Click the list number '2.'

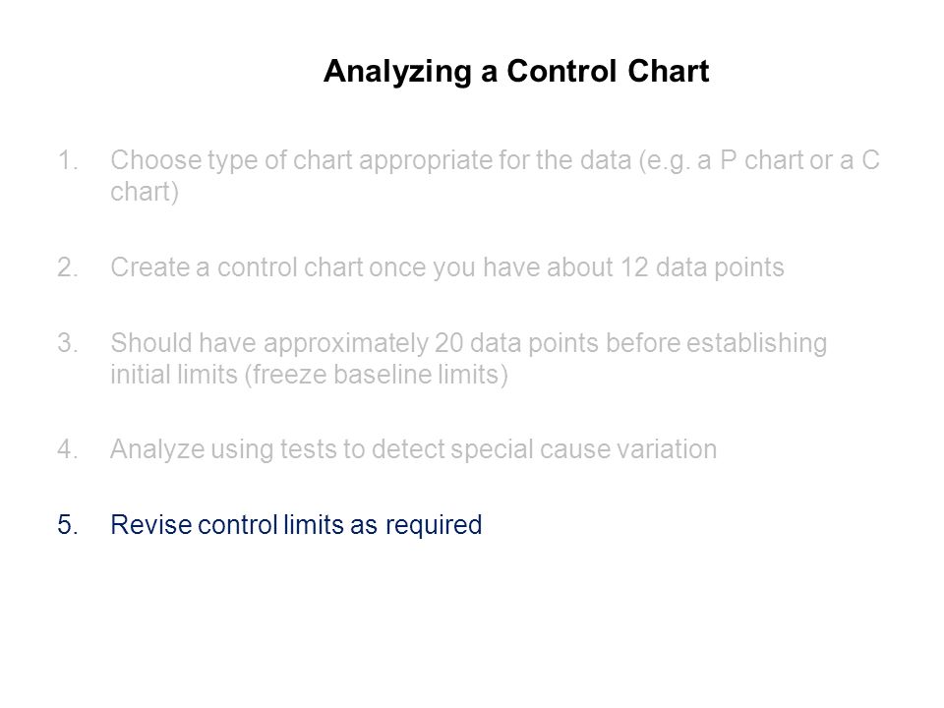tap(68, 267)
